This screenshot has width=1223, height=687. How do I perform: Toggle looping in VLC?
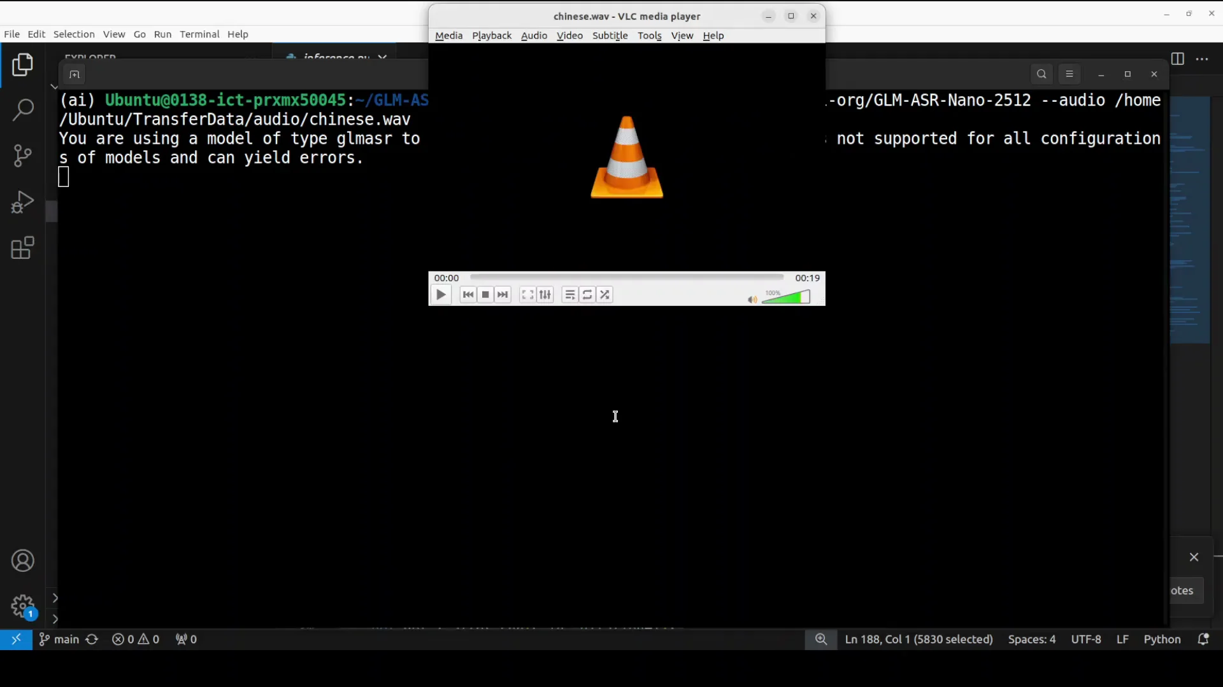tap(587, 295)
